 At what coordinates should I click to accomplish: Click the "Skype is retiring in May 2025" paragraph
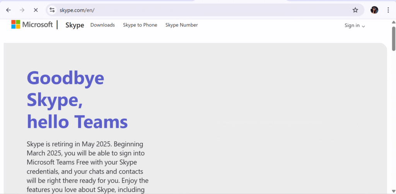coord(88,167)
